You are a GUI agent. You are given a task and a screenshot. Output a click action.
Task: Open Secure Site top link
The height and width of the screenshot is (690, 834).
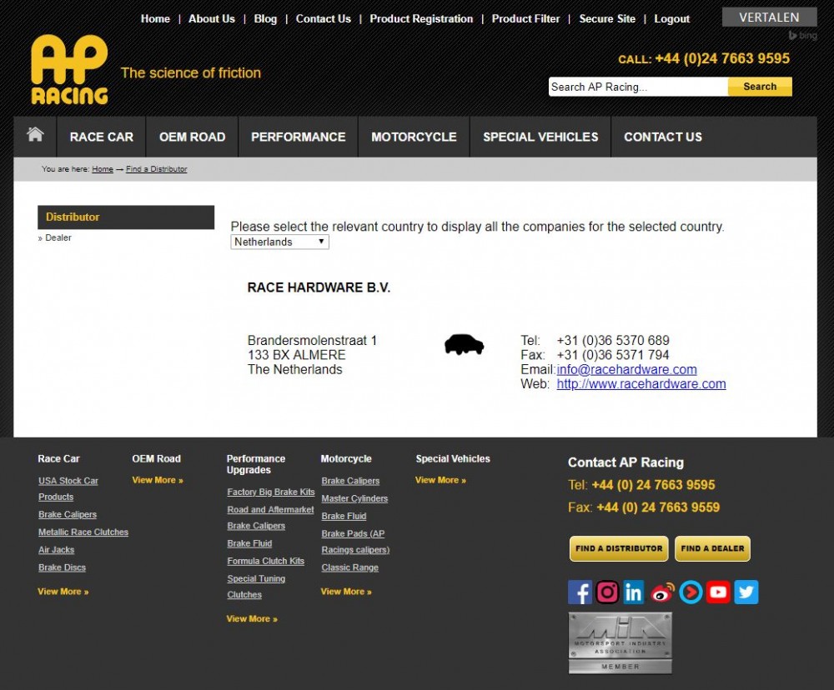coord(607,18)
